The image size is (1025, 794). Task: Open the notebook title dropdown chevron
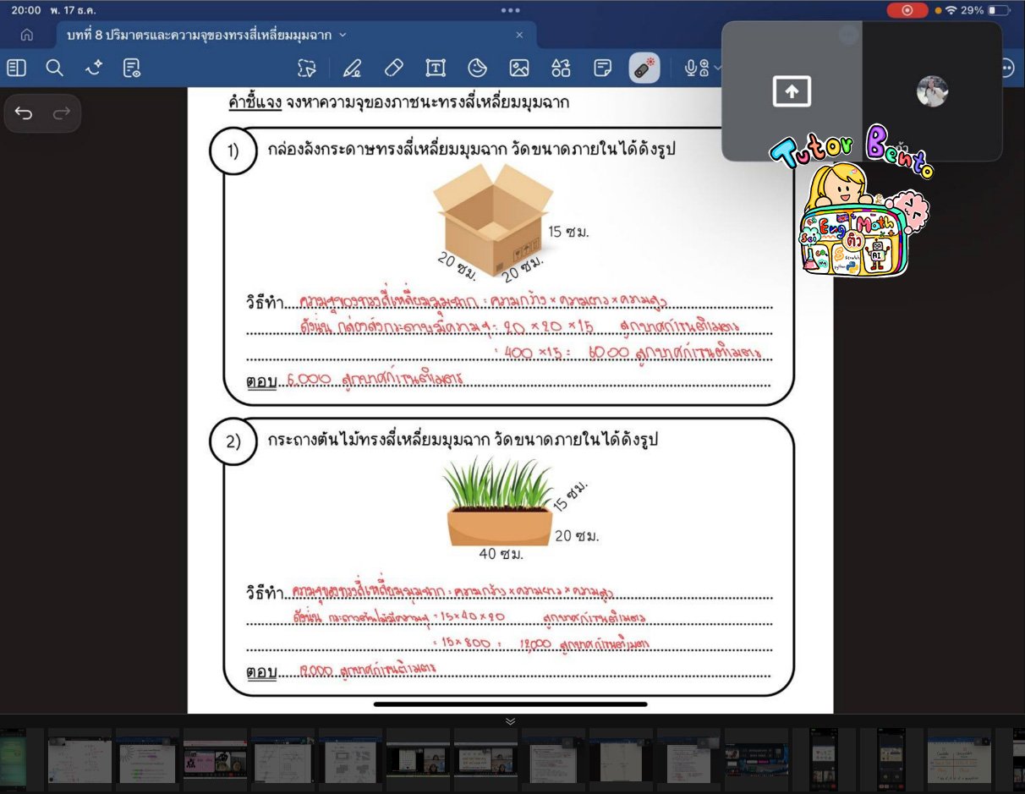[x=343, y=35]
